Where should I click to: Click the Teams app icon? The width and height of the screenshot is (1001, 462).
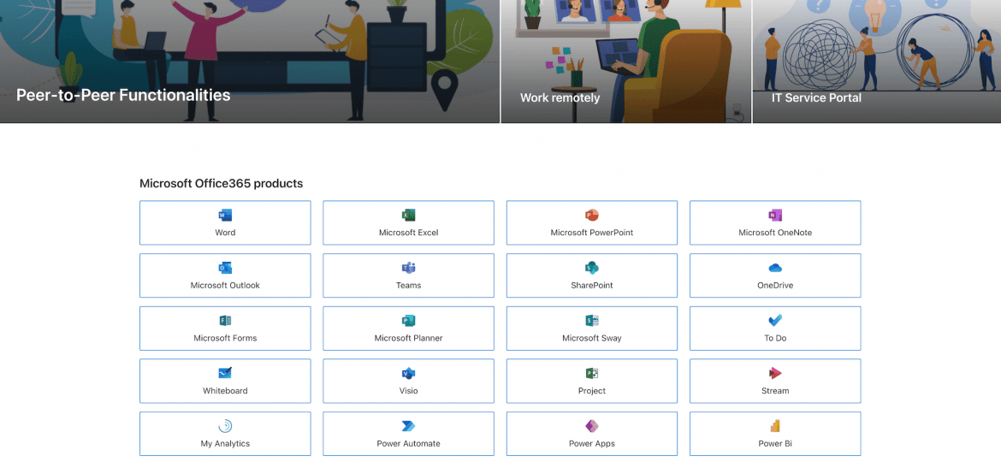click(x=409, y=268)
